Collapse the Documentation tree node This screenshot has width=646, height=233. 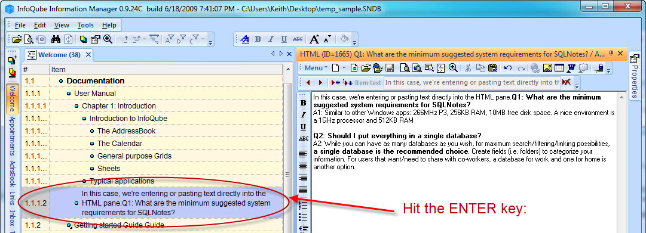[x=61, y=81]
